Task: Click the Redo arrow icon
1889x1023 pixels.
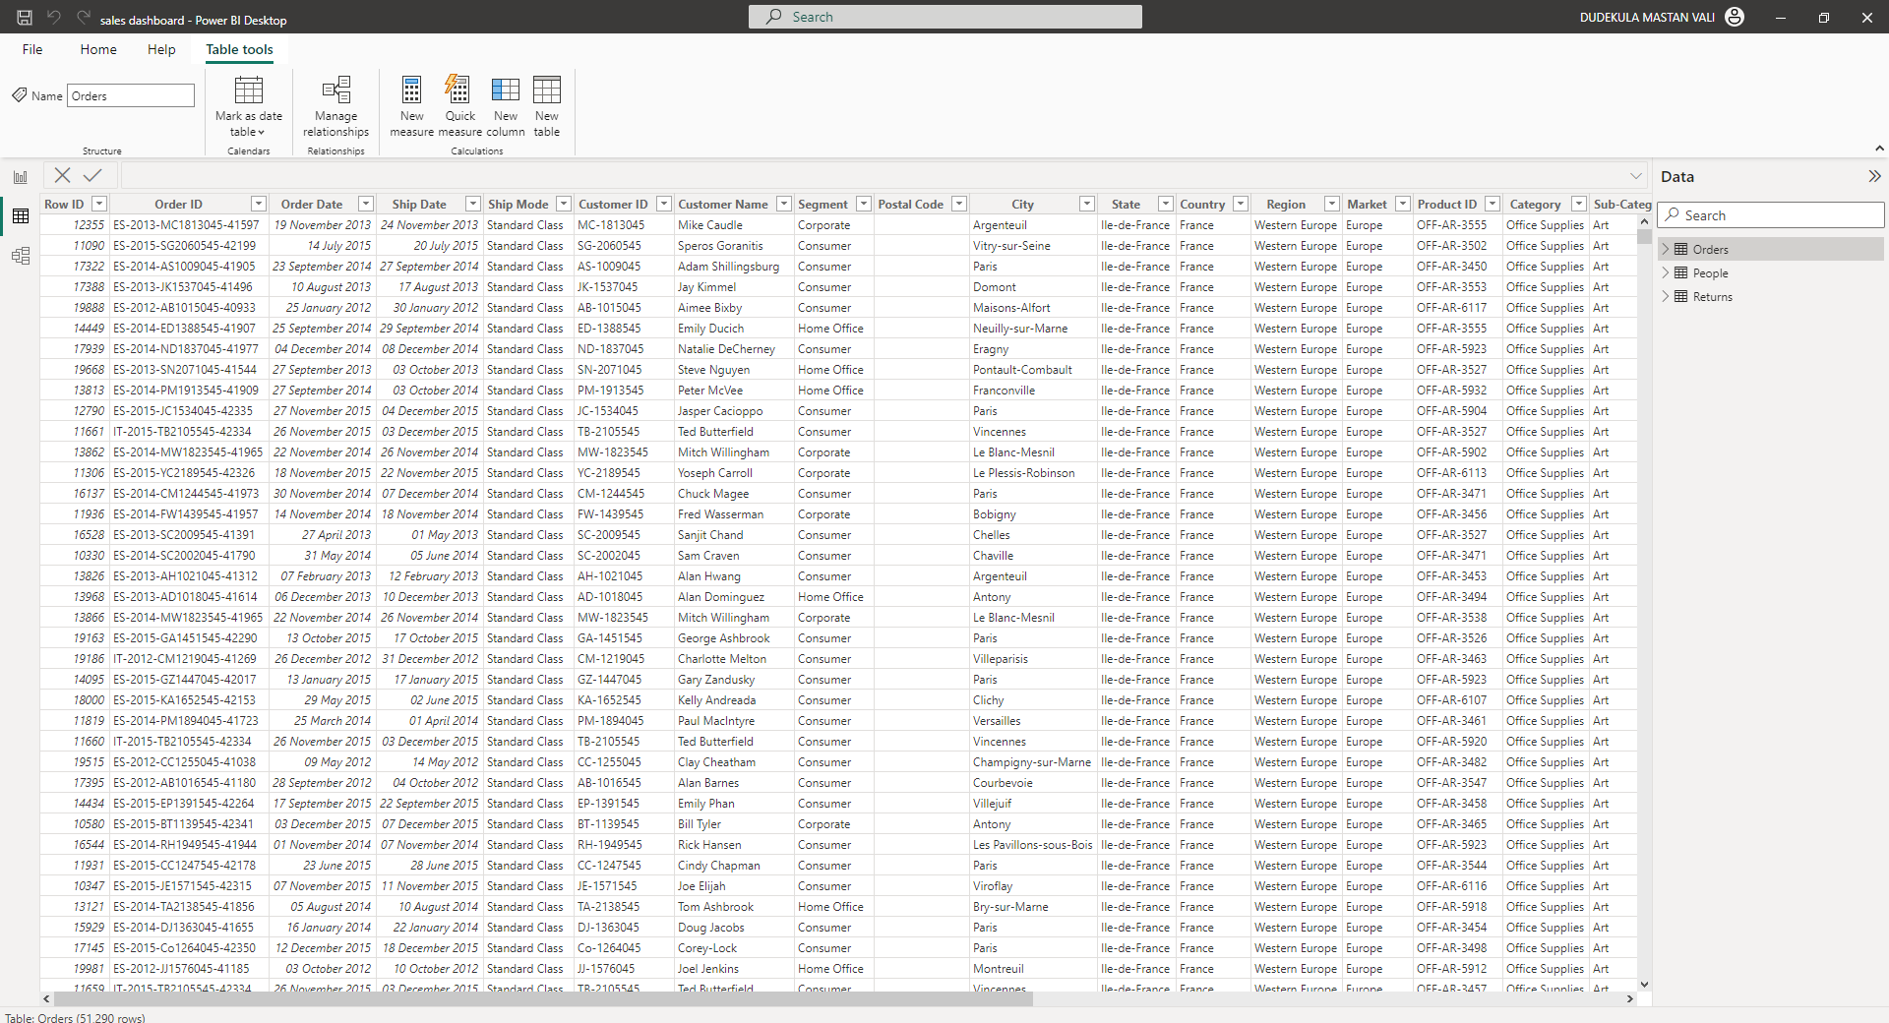Action: pos(84,17)
